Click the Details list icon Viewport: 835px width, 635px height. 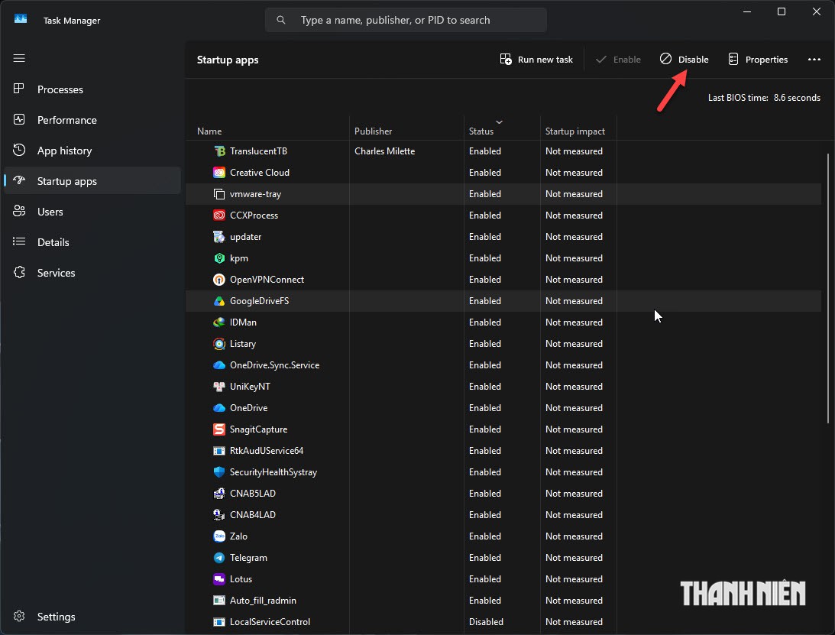(19, 242)
